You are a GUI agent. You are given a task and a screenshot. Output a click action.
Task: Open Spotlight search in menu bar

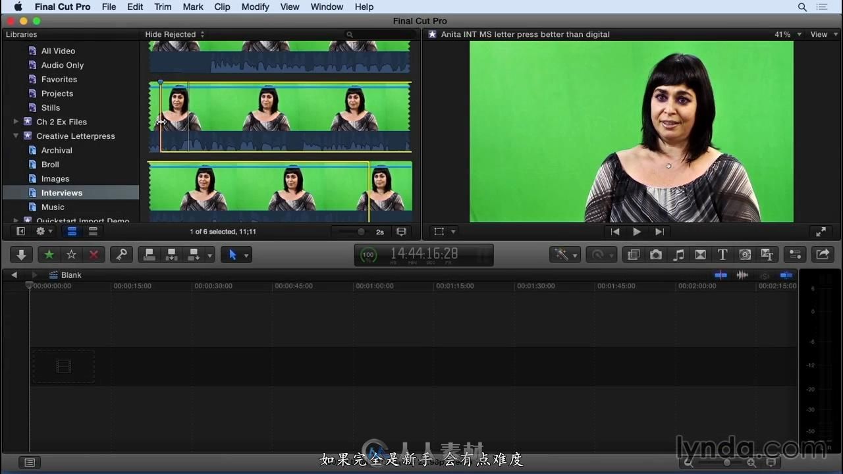[802, 7]
